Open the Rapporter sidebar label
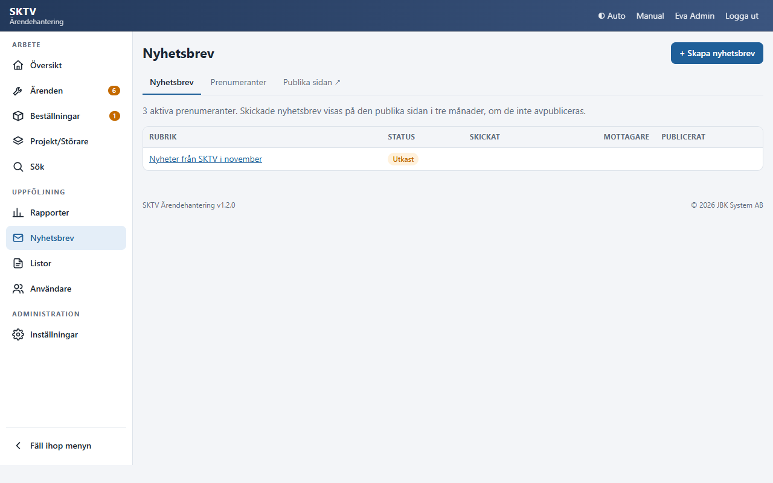 [x=50, y=213]
